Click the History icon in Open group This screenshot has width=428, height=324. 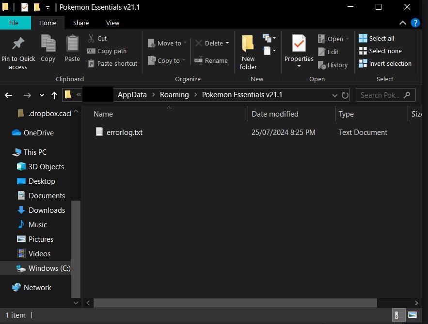click(322, 65)
